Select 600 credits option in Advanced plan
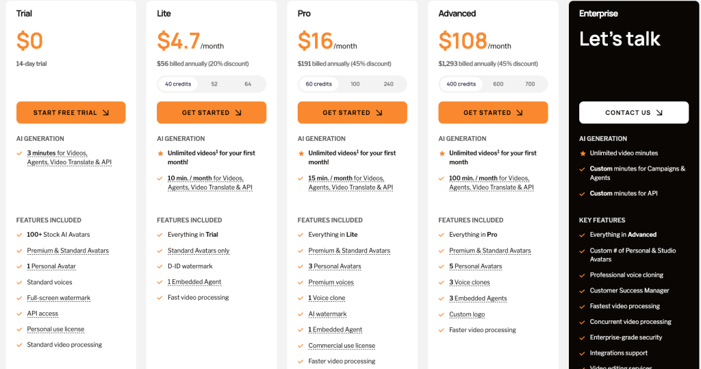 (498, 84)
